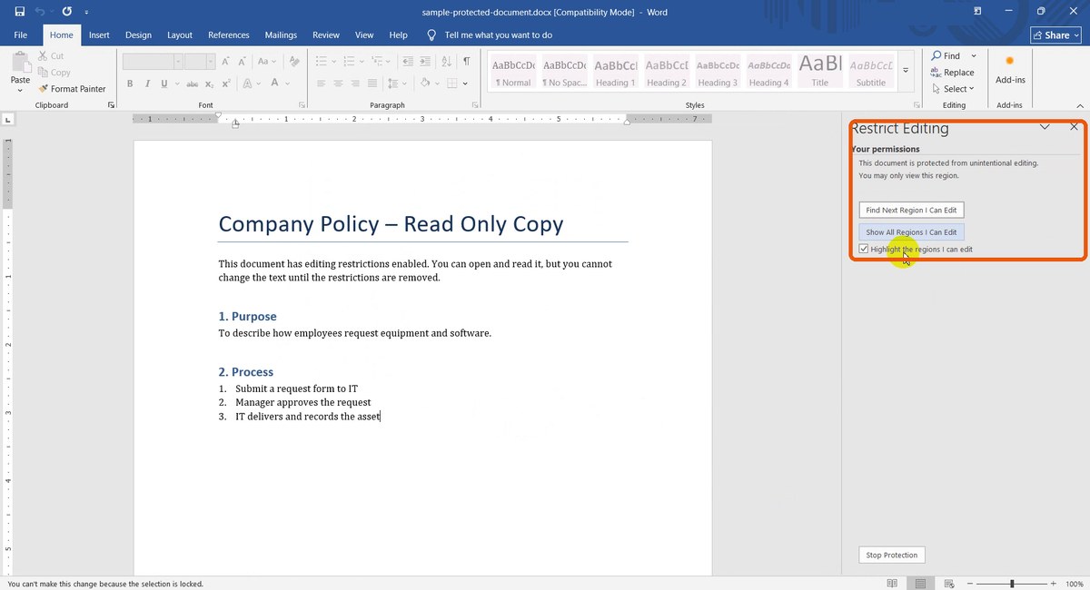Select the Format Painter tool

coord(72,89)
